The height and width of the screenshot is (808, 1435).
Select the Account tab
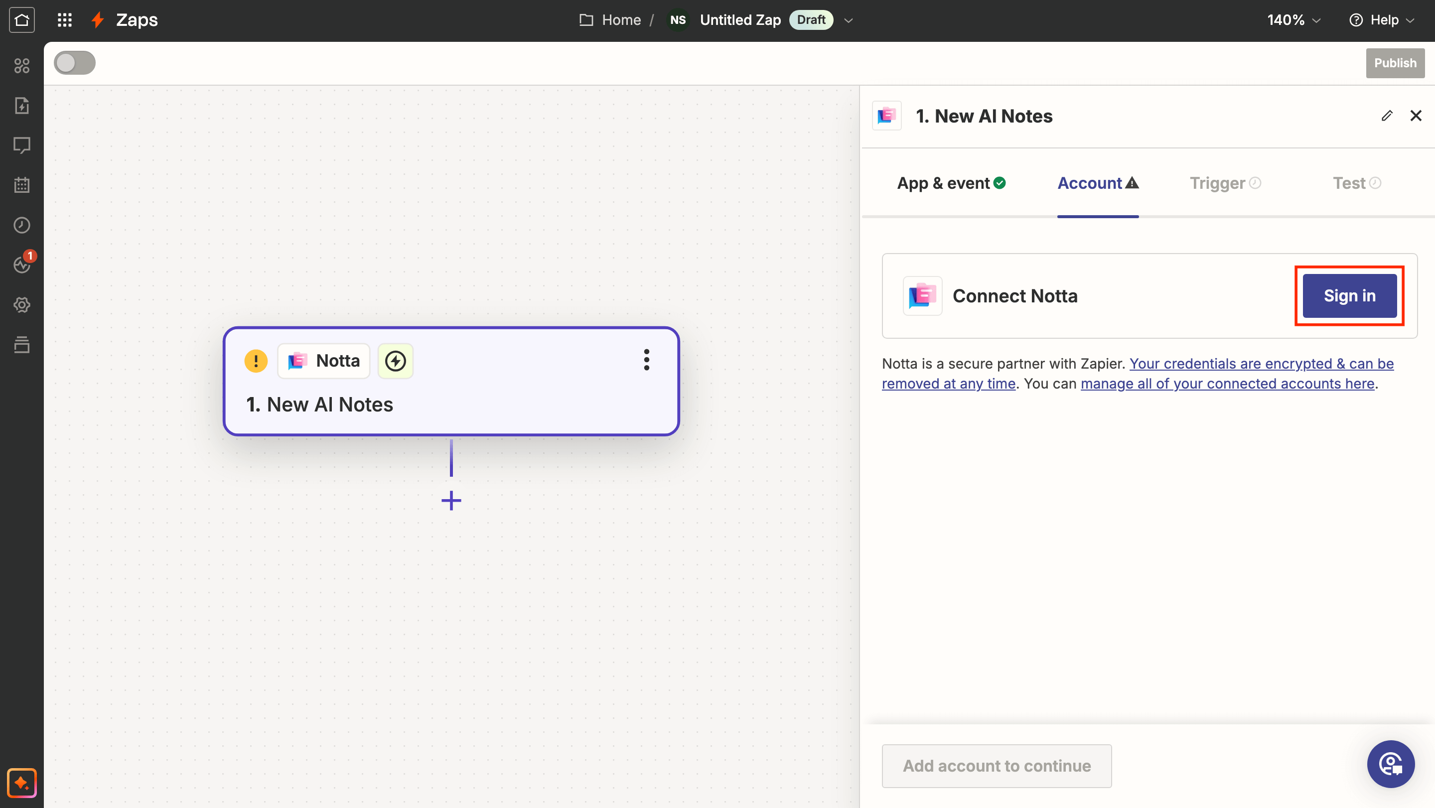pyautogui.click(x=1098, y=183)
